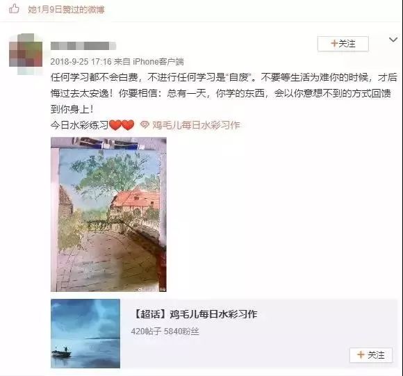Open 【超话】鸡毛儿每日水彩习作 card title
Image resolution: width=403 pixels, height=376 pixels.
pyautogui.click(x=195, y=314)
